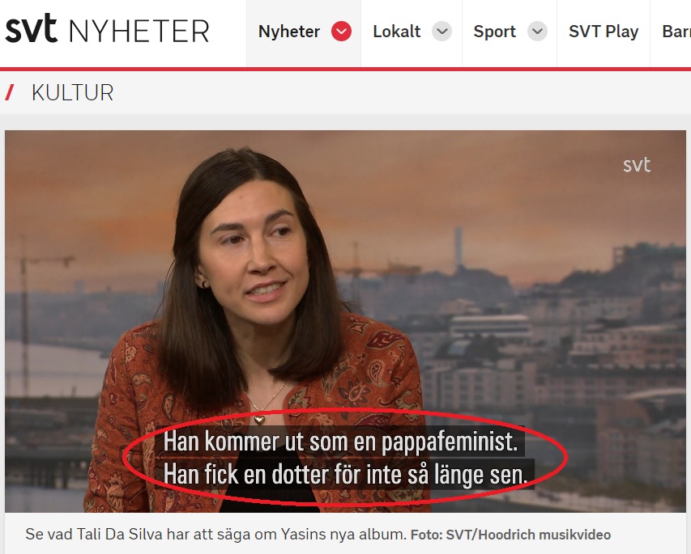Open the KULTUR section link
This screenshot has height=554, width=691.
[72, 93]
